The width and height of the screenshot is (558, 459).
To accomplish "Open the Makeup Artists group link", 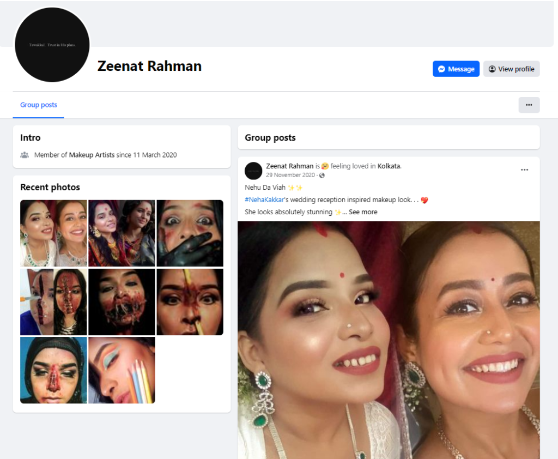I will tap(92, 155).
